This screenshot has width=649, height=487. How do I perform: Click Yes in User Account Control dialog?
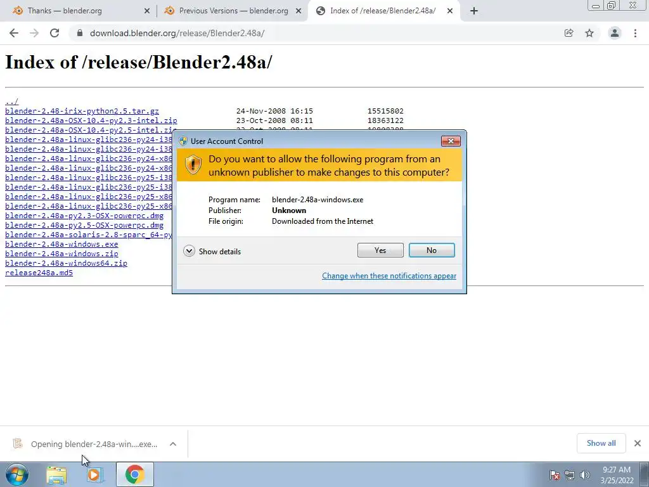coord(380,250)
